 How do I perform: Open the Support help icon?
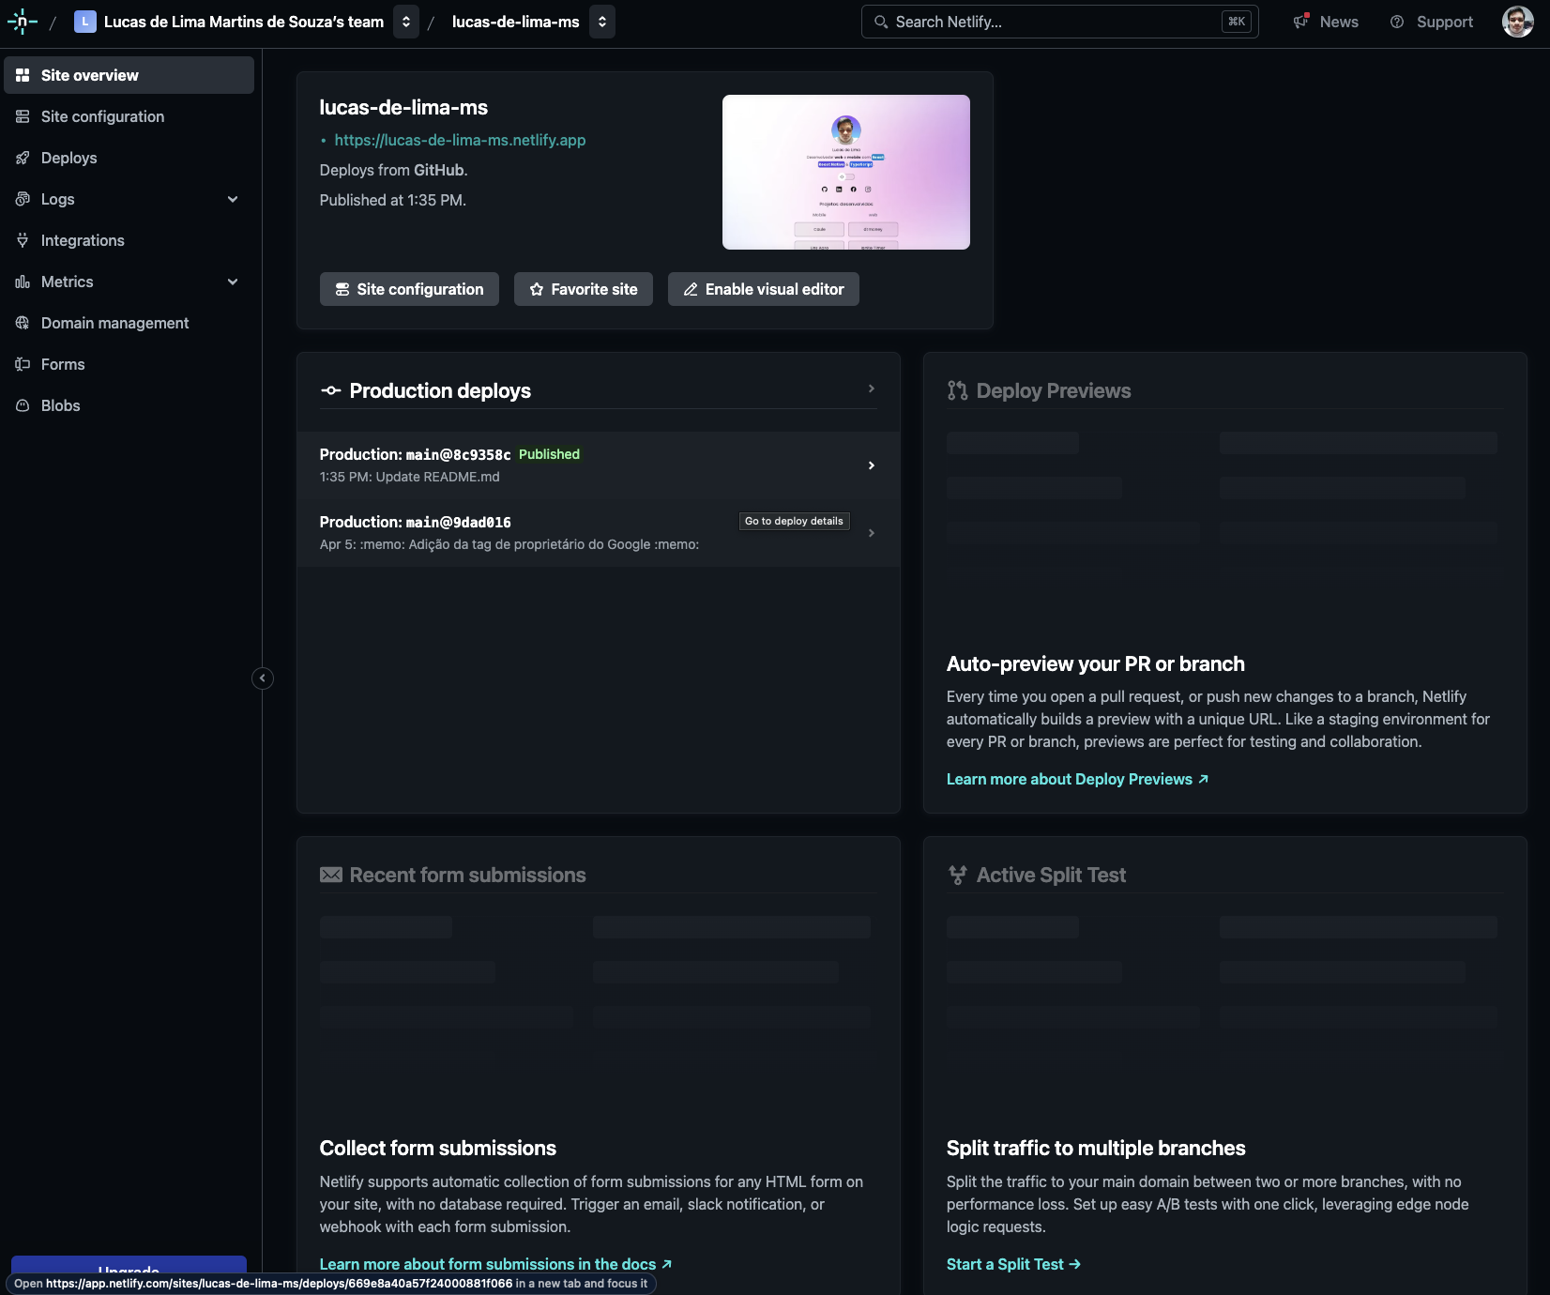[x=1397, y=22]
